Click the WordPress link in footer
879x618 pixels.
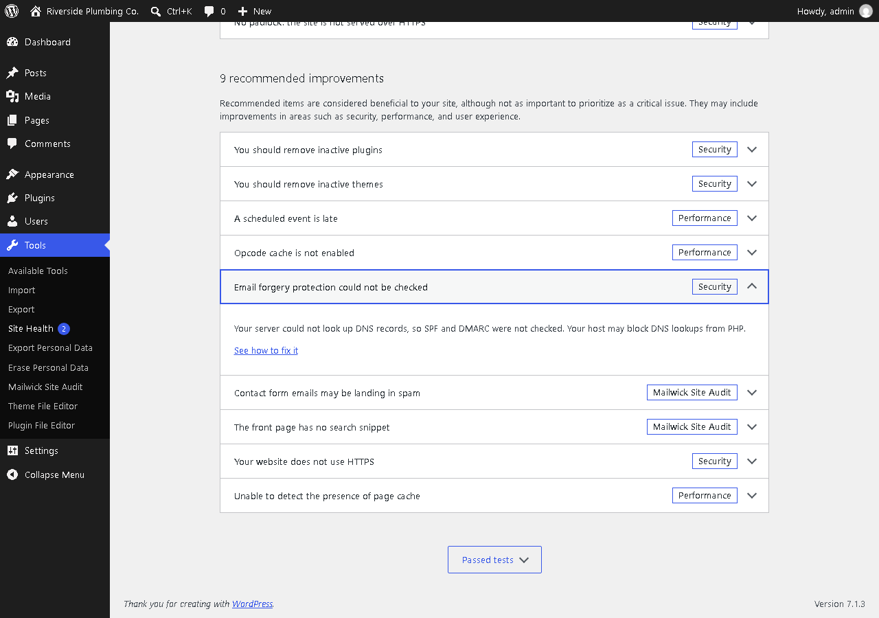click(252, 604)
